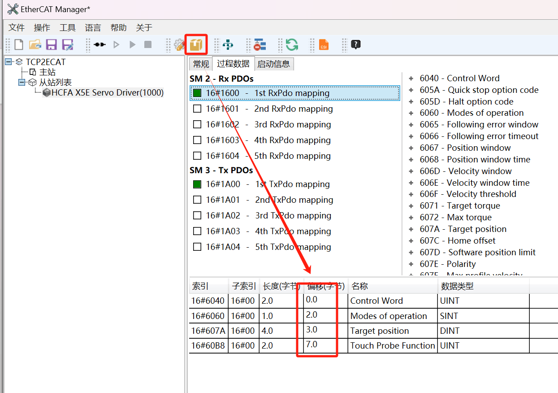The height and width of the screenshot is (393, 558).
Task: Select the 16#6040 index cell
Action: [209, 301]
